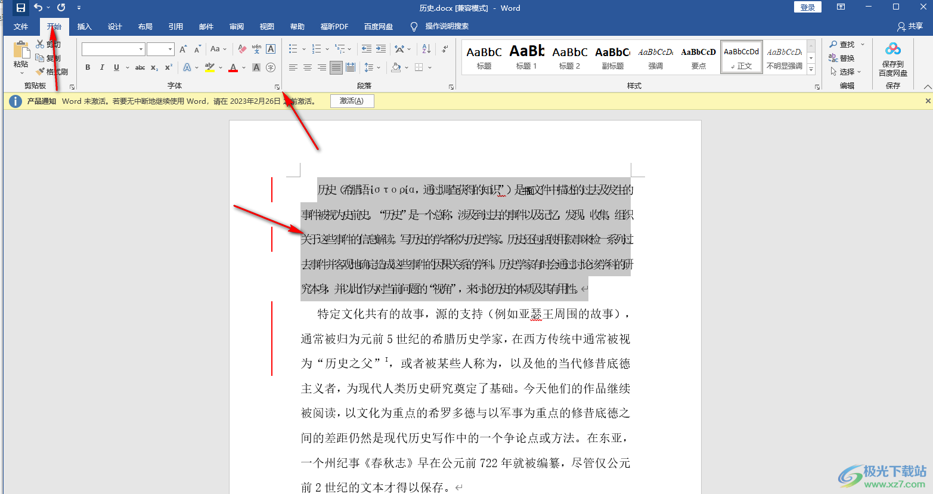Toggle underline formatting

[116, 67]
